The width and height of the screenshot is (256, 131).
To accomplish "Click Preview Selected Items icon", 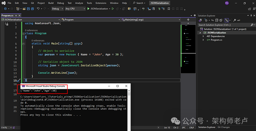I will pos(239,20).
